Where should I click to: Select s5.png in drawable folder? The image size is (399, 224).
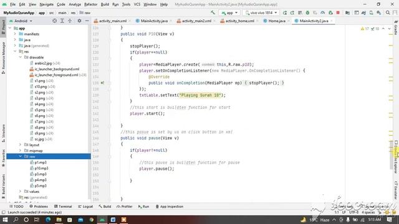(40, 110)
